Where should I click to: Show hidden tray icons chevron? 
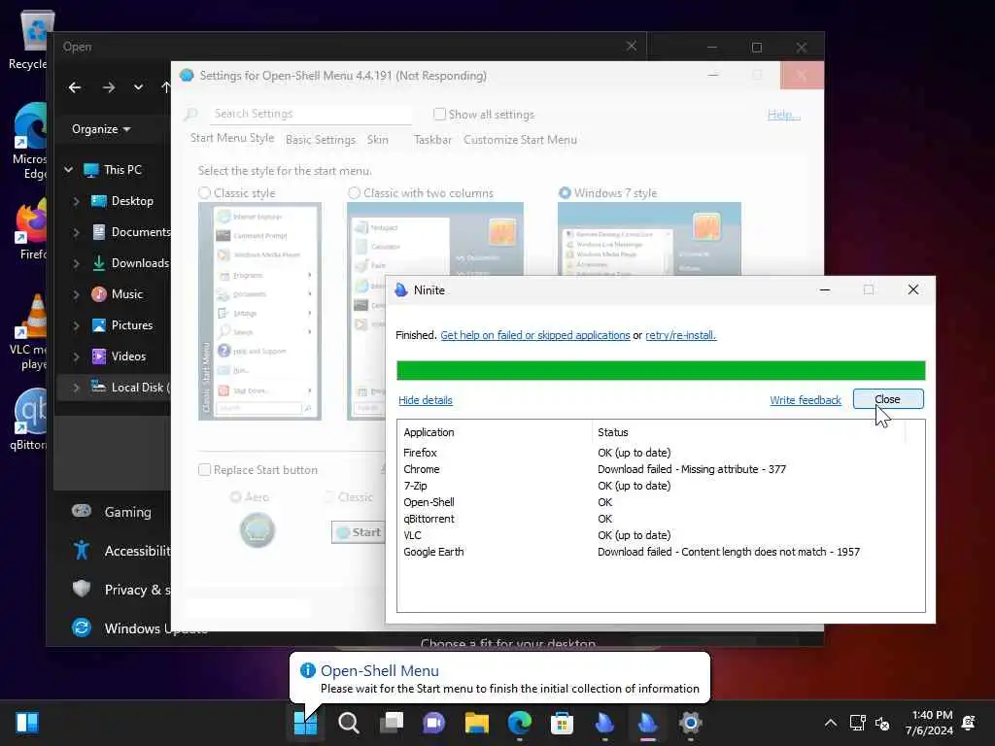[830, 723]
